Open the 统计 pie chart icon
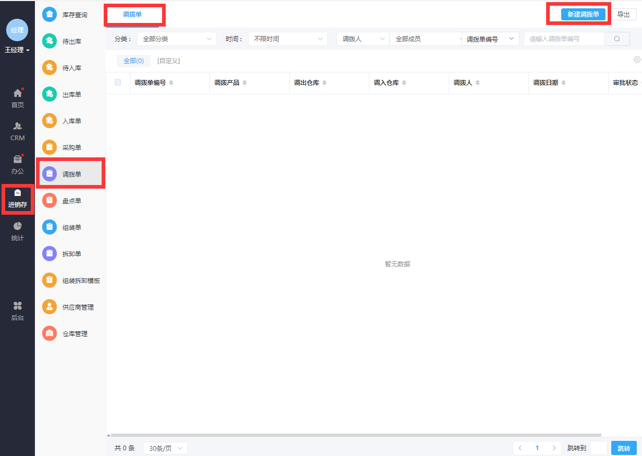 pos(18,226)
